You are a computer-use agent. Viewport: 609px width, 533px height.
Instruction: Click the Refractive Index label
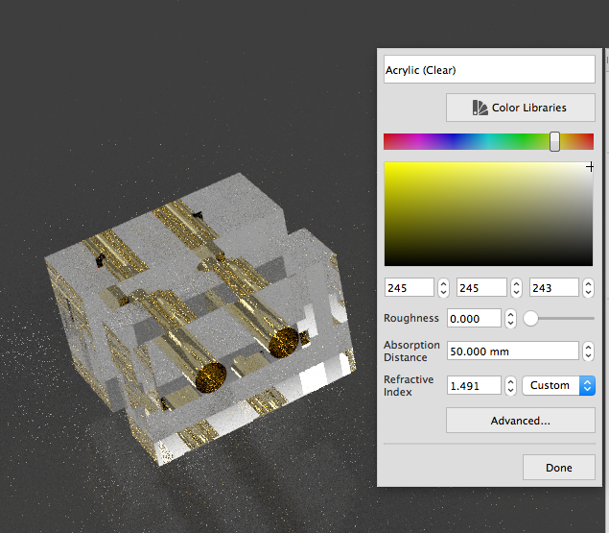409,385
